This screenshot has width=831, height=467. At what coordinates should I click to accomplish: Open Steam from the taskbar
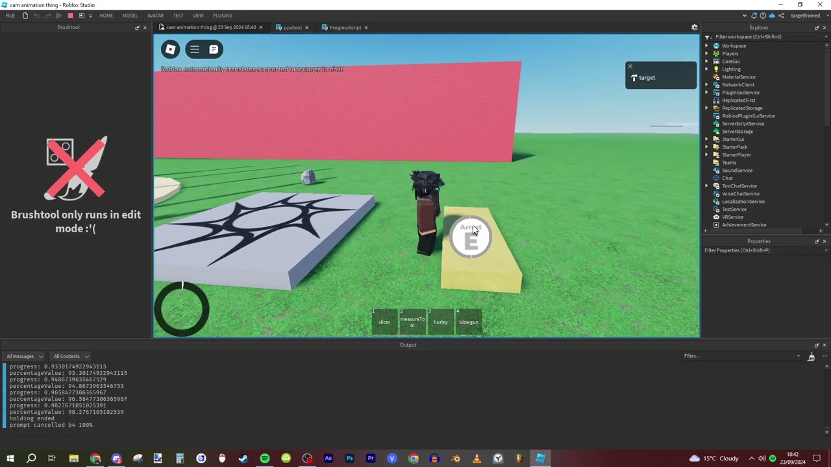(243, 459)
